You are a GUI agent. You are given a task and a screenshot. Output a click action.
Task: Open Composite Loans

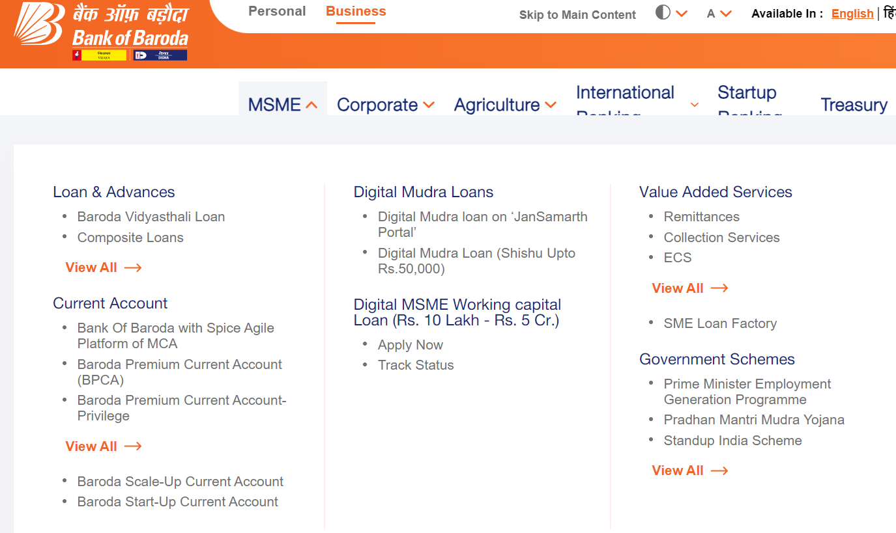click(130, 238)
